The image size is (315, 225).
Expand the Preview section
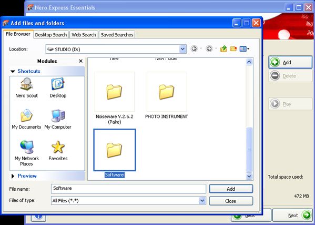[13, 176]
